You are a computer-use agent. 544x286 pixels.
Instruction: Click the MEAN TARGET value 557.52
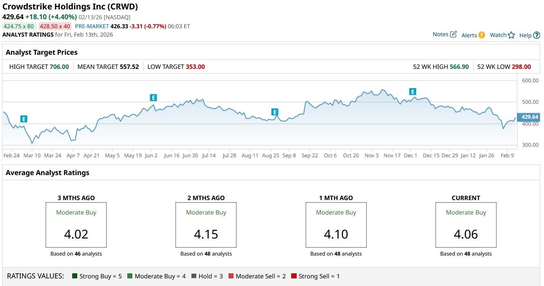(x=129, y=67)
